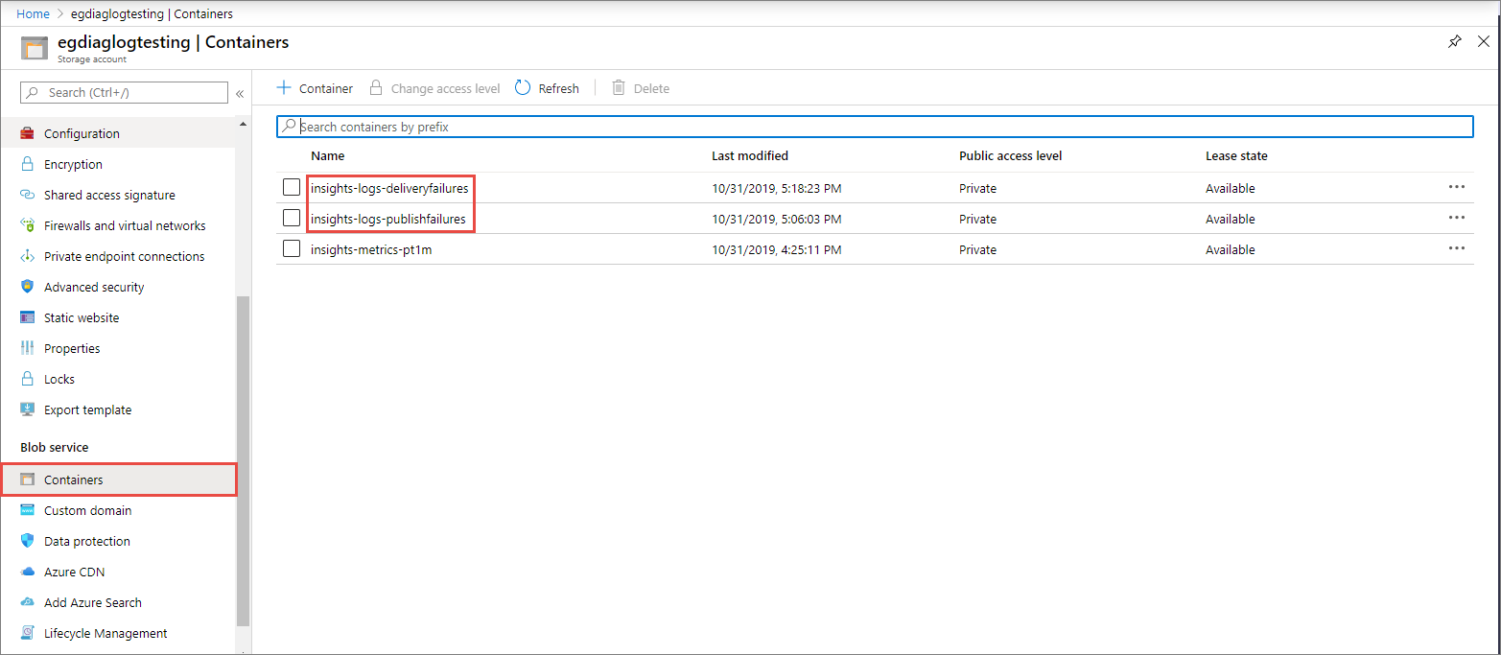Collapse the search sidebar with the chevron
The height and width of the screenshot is (655, 1501).
tap(239, 92)
